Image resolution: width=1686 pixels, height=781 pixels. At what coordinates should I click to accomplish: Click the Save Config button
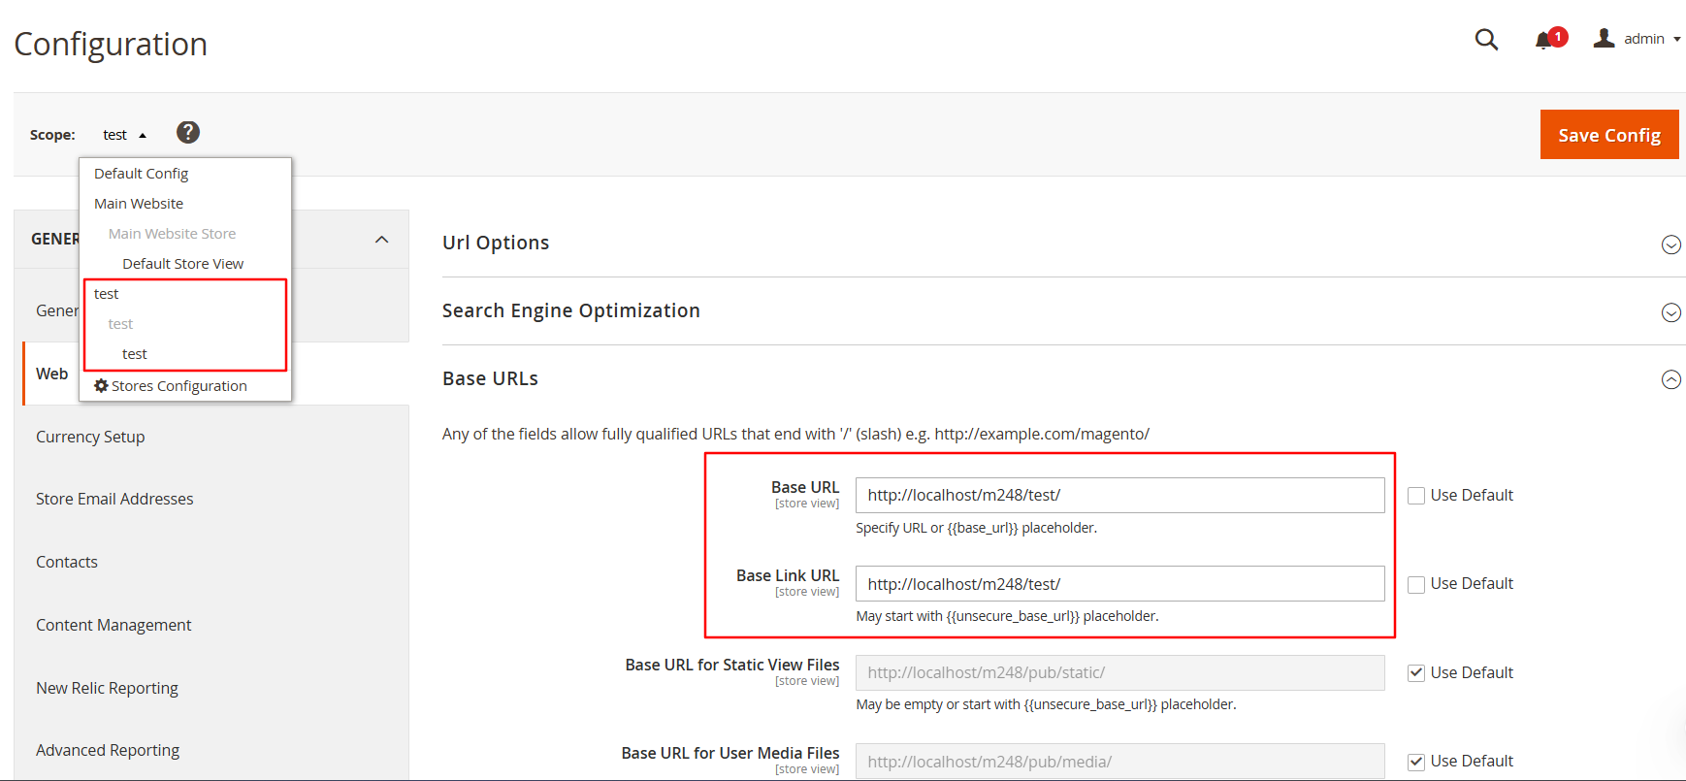coord(1609,135)
